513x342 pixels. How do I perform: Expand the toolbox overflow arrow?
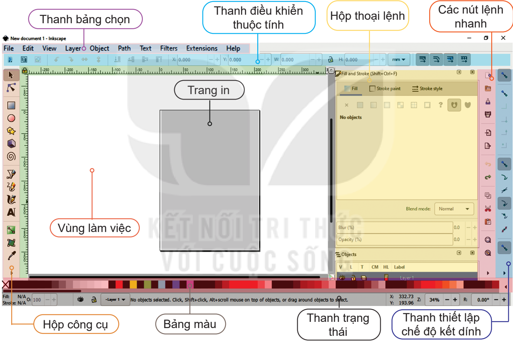click(x=11, y=273)
